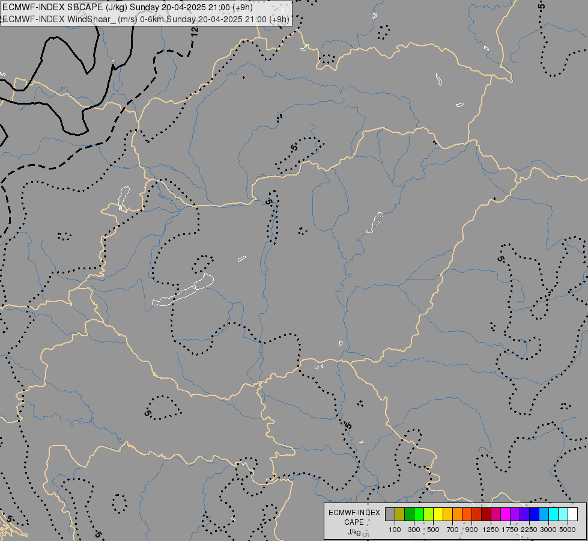
Task: Click the WindShear 0-6km title line
Action: (x=146, y=19)
